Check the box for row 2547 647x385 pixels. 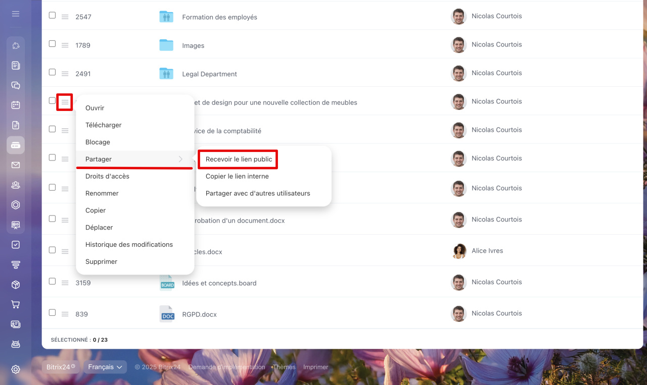[x=52, y=15]
